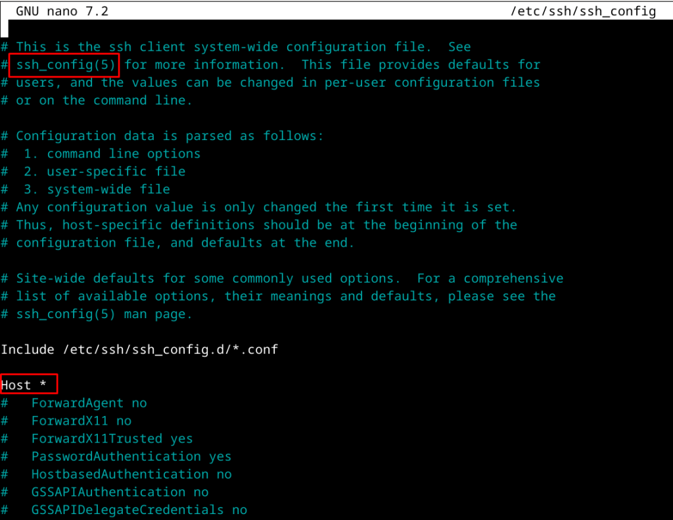Click the "Site-wide defaults" comment line
Viewport: 673px width, 520px height.
tap(289, 278)
